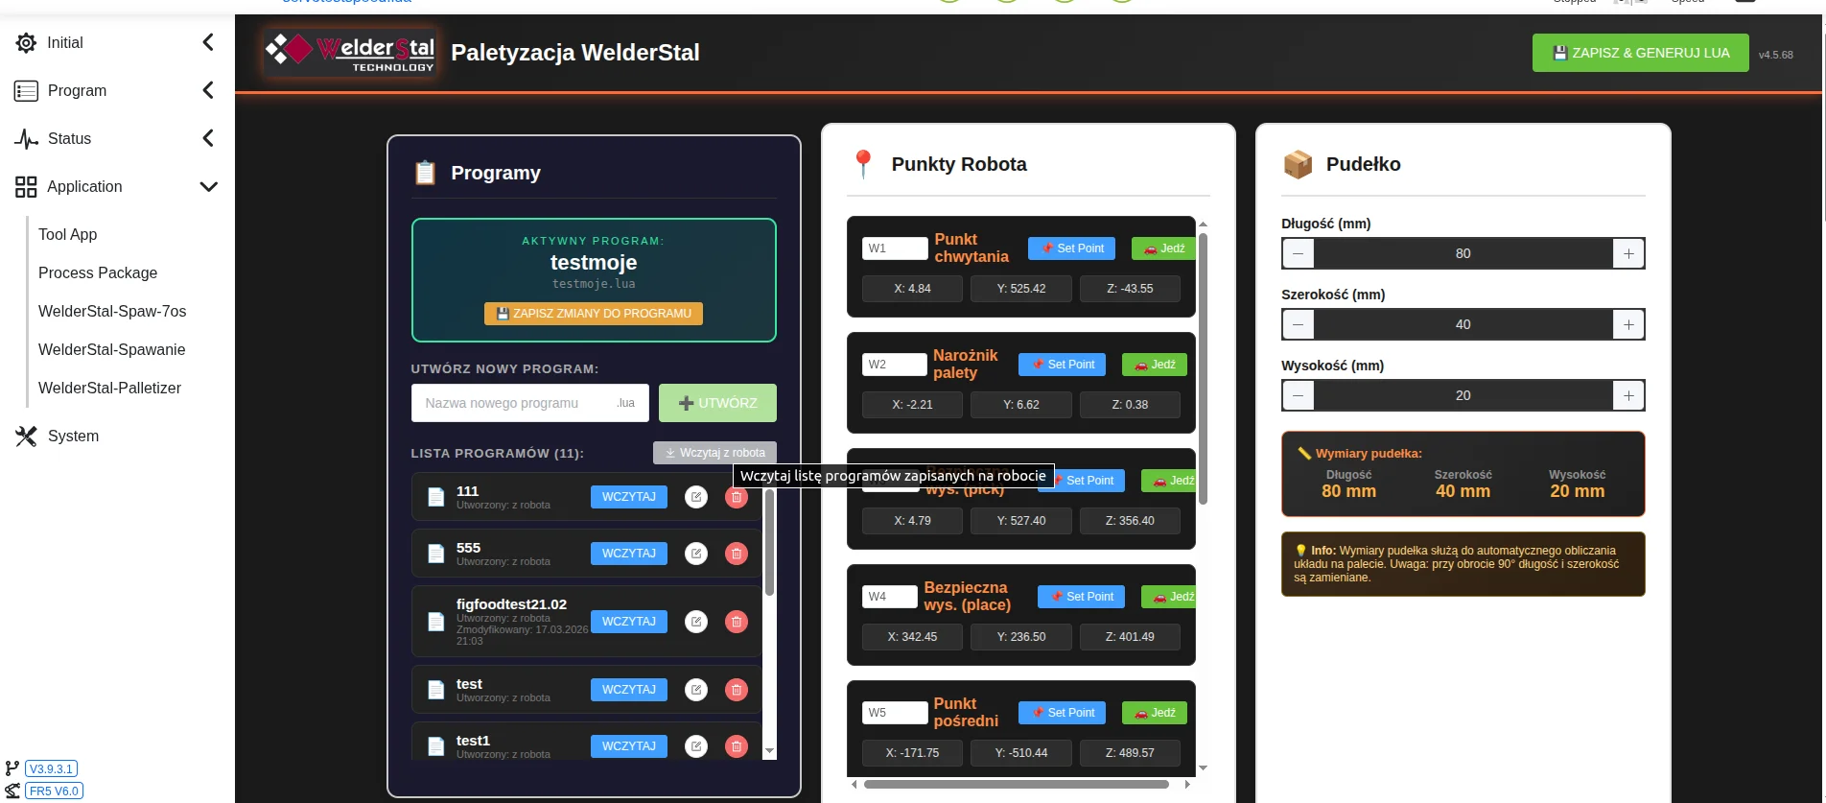Load figfoodtest21.02 with WCZYTAJ
Image resolution: width=1826 pixels, height=803 pixels.
pyautogui.click(x=629, y=622)
